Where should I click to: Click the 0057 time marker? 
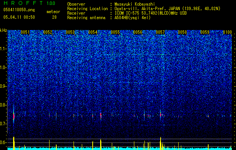click(x=160, y=32)
